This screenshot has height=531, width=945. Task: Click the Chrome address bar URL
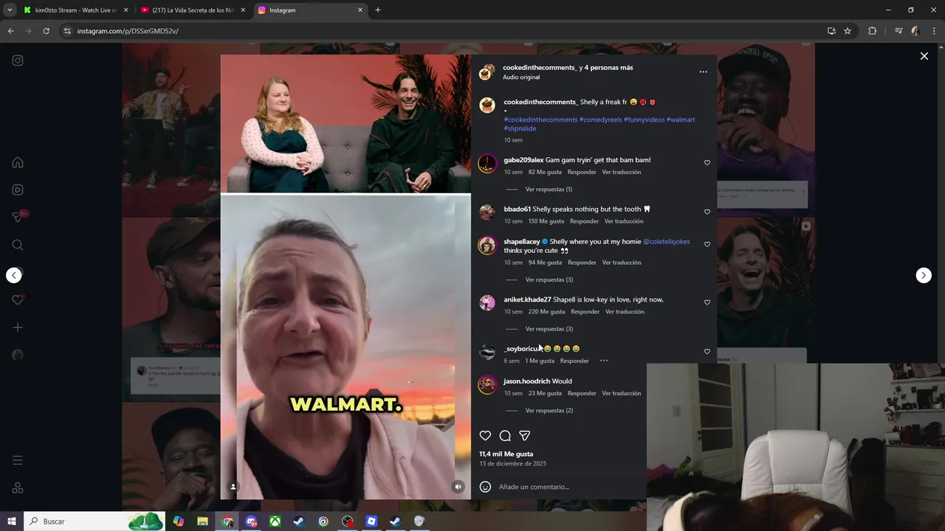tap(128, 31)
